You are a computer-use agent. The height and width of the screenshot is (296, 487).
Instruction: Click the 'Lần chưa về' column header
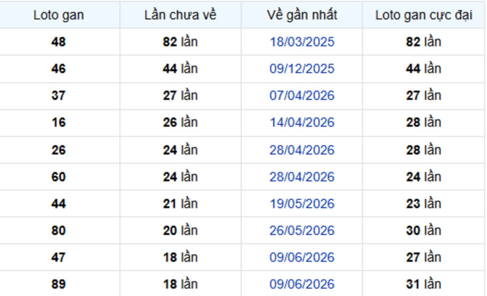pos(180,15)
